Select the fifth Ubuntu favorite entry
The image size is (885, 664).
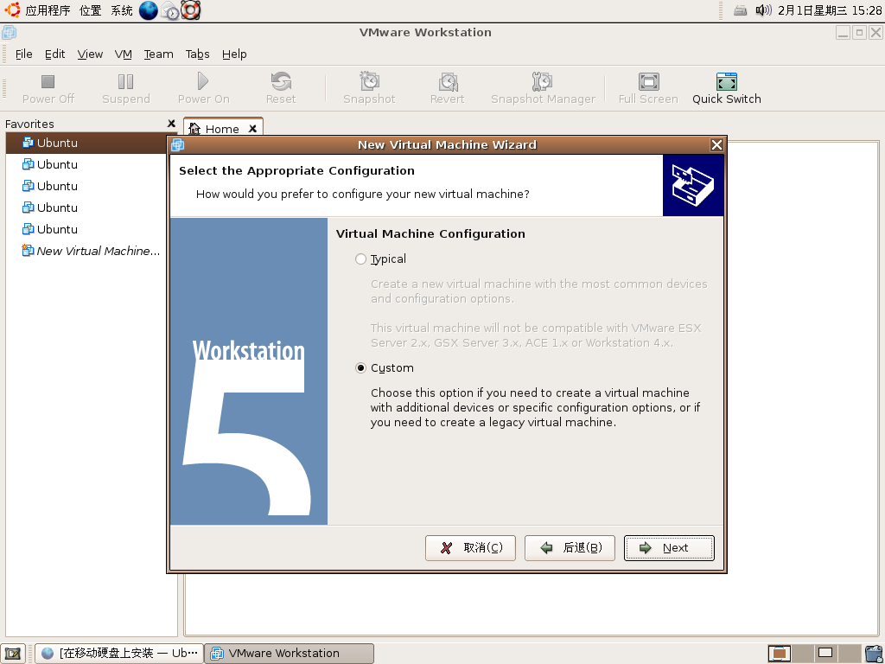pyautogui.click(x=92, y=229)
